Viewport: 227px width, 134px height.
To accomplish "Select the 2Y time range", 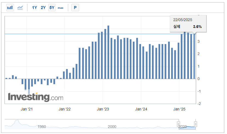I will pyautogui.click(x=43, y=7).
